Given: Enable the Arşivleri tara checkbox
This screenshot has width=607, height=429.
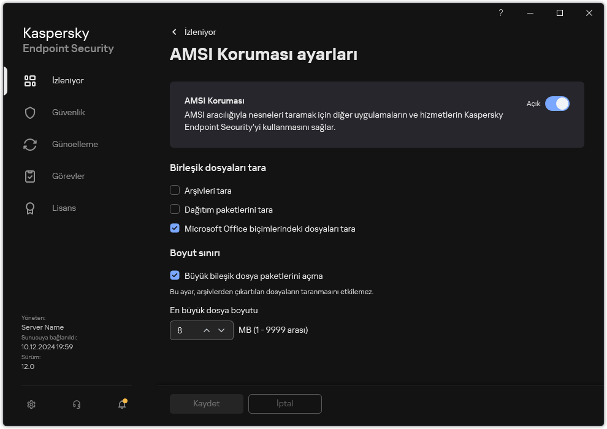Looking at the screenshot, I should pyautogui.click(x=174, y=191).
